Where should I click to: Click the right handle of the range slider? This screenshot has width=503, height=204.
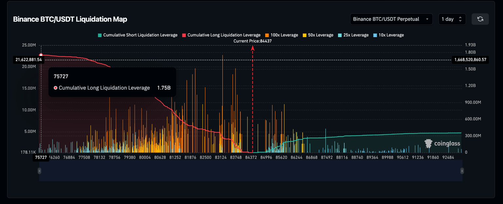[462, 171]
